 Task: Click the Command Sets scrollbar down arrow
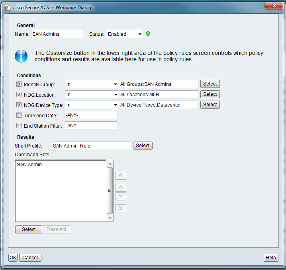(110, 218)
